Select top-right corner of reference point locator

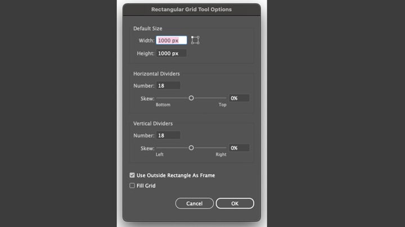pyautogui.click(x=199, y=37)
